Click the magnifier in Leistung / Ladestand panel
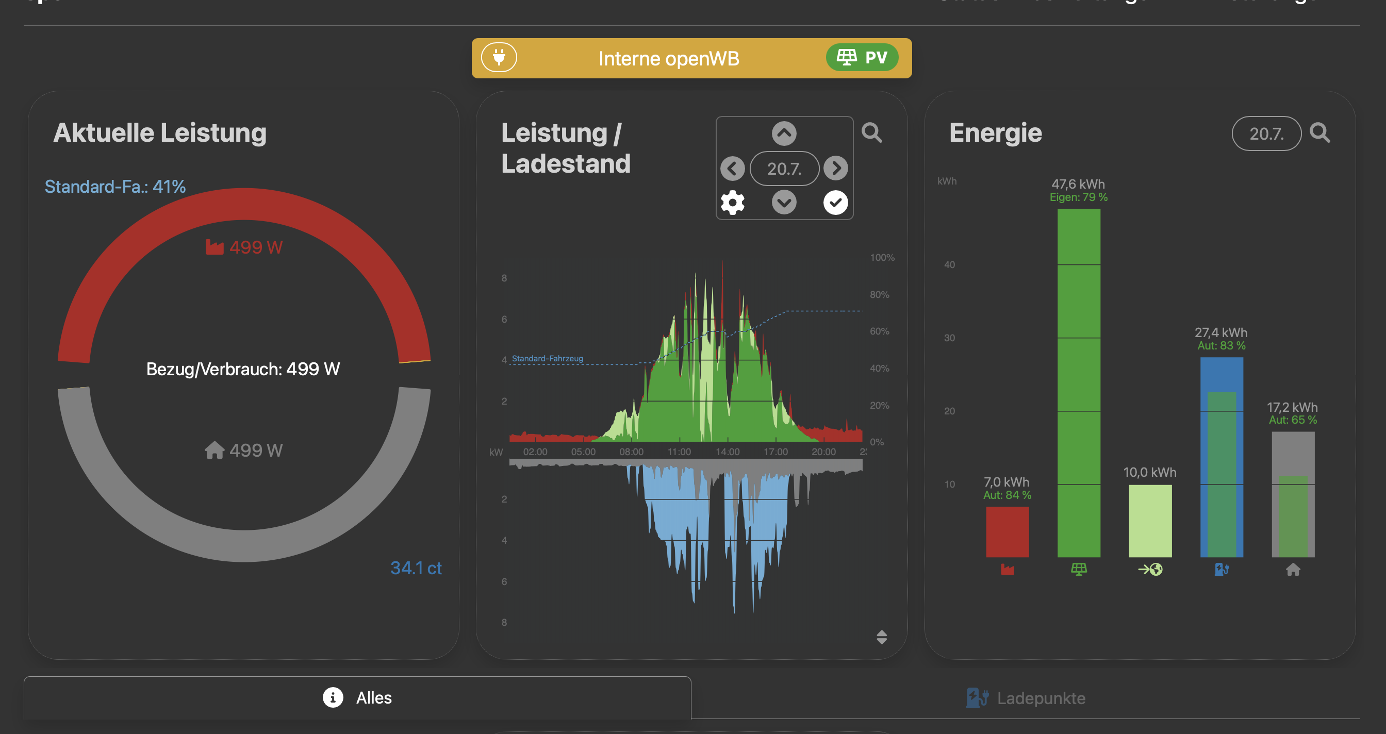Screen dimensions: 1386x734 871,132
